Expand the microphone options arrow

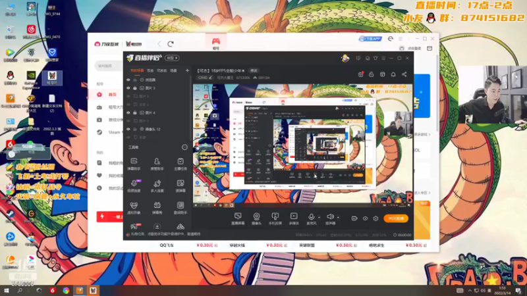(319, 217)
